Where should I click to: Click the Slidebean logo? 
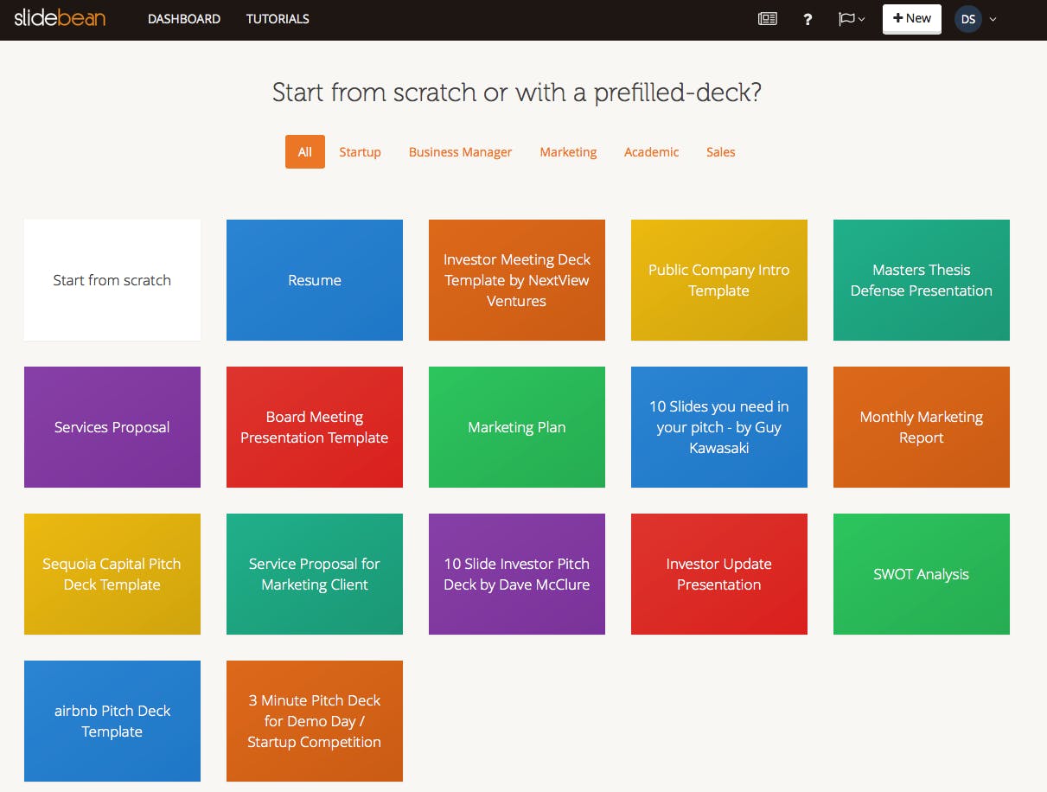coord(60,18)
